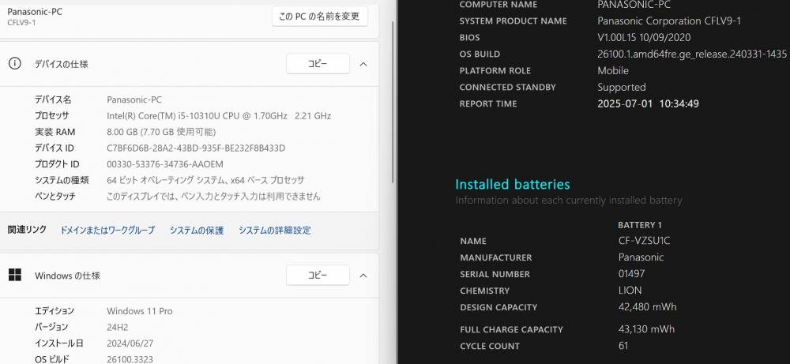Click the settings panel vertical scrollbar

click(393, 91)
